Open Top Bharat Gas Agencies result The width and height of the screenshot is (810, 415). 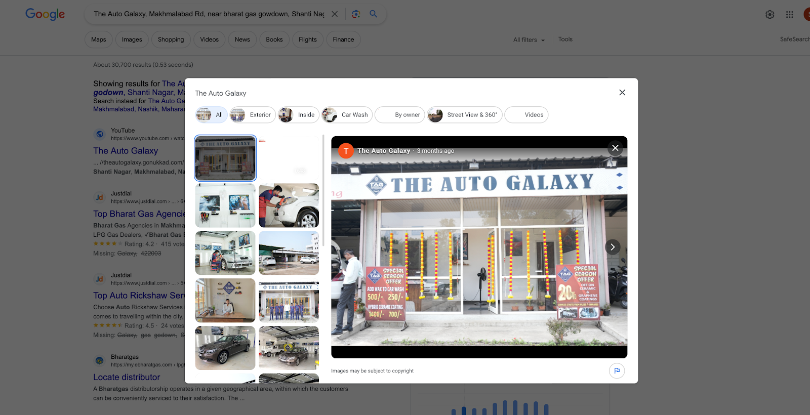click(139, 214)
